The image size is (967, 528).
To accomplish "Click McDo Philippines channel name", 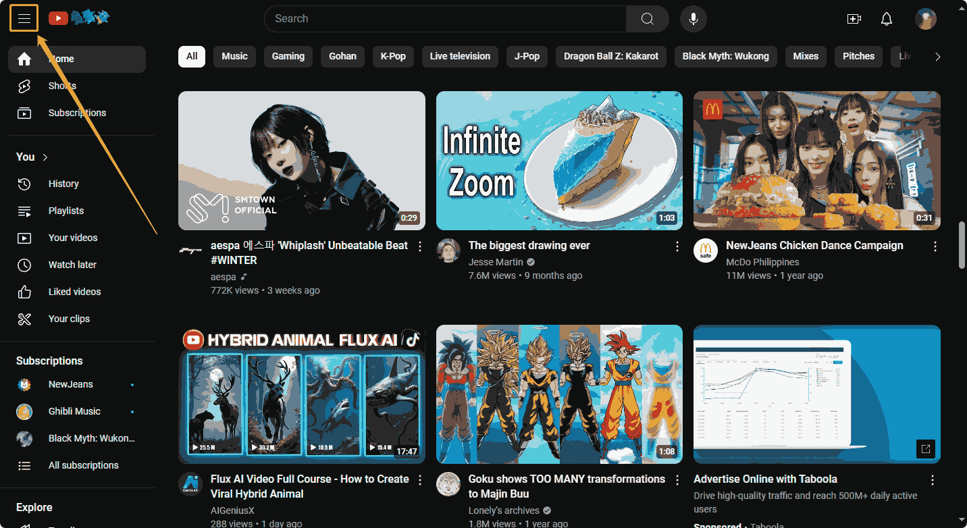I will point(762,262).
